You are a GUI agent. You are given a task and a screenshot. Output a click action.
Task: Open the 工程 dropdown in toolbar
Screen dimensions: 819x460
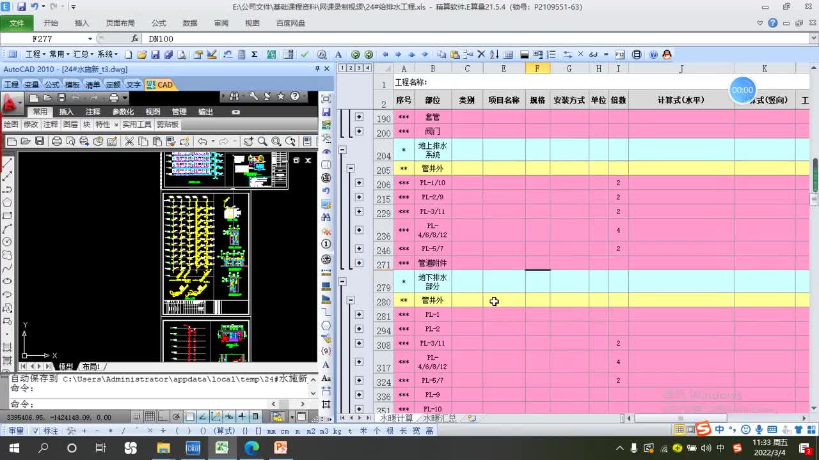click(35, 54)
